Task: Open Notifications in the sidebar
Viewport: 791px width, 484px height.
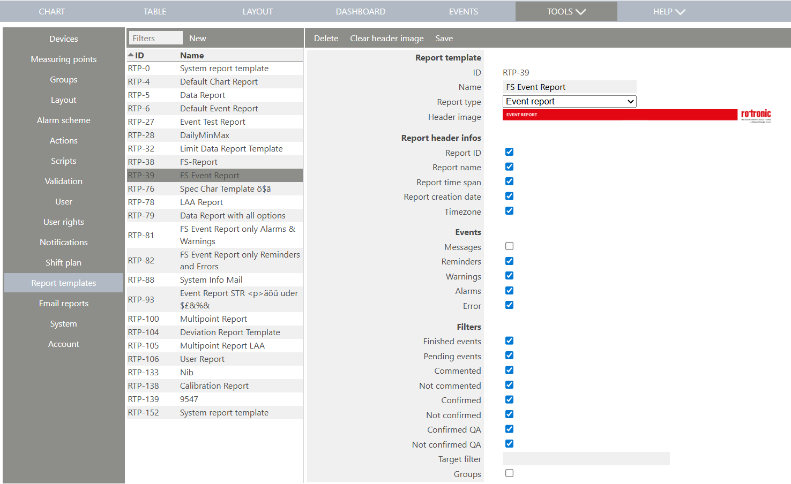Action: pos(63,242)
